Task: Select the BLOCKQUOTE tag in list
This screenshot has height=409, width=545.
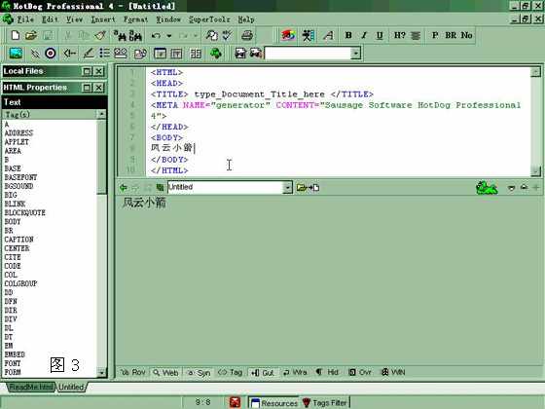Action: (25, 212)
